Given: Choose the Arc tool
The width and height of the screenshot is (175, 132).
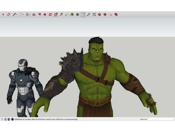Looking at the screenshot, I should click(21, 15).
